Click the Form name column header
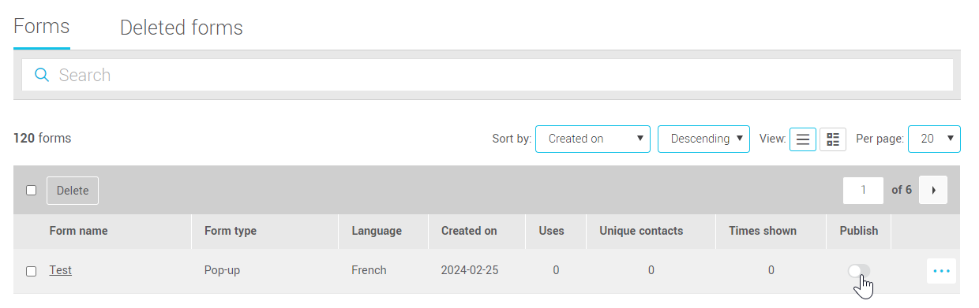 click(x=78, y=231)
